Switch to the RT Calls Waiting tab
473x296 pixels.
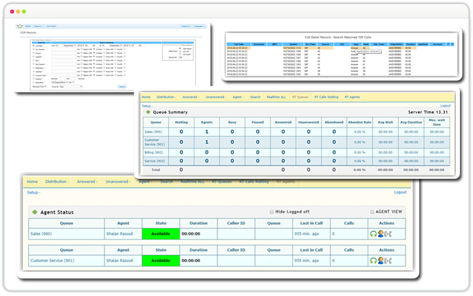point(326,96)
